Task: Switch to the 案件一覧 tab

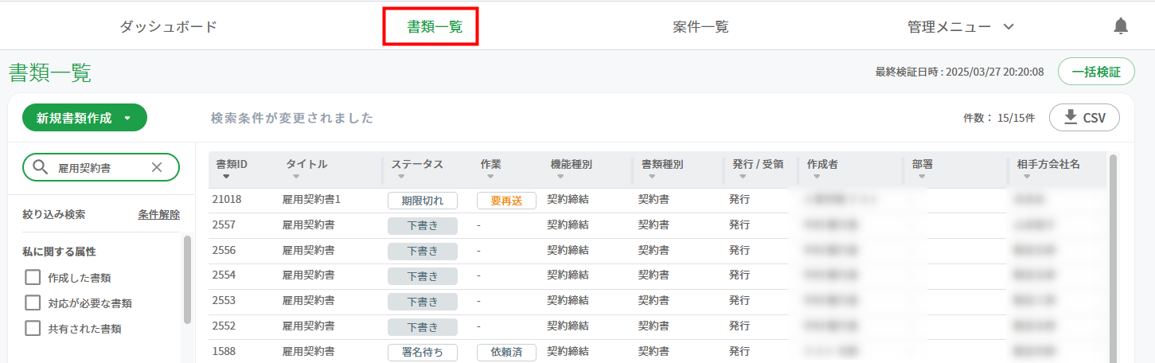Action: click(x=700, y=26)
